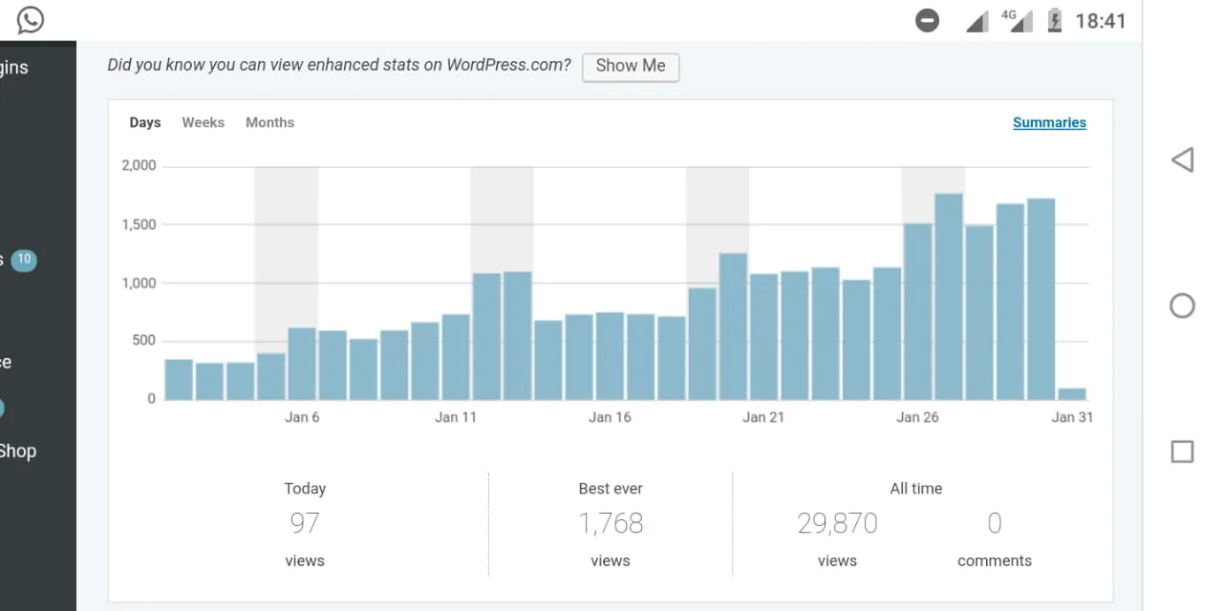This screenshot has width=1223, height=611.
Task: Tap the Android recent apps square button
Action: 1182,452
